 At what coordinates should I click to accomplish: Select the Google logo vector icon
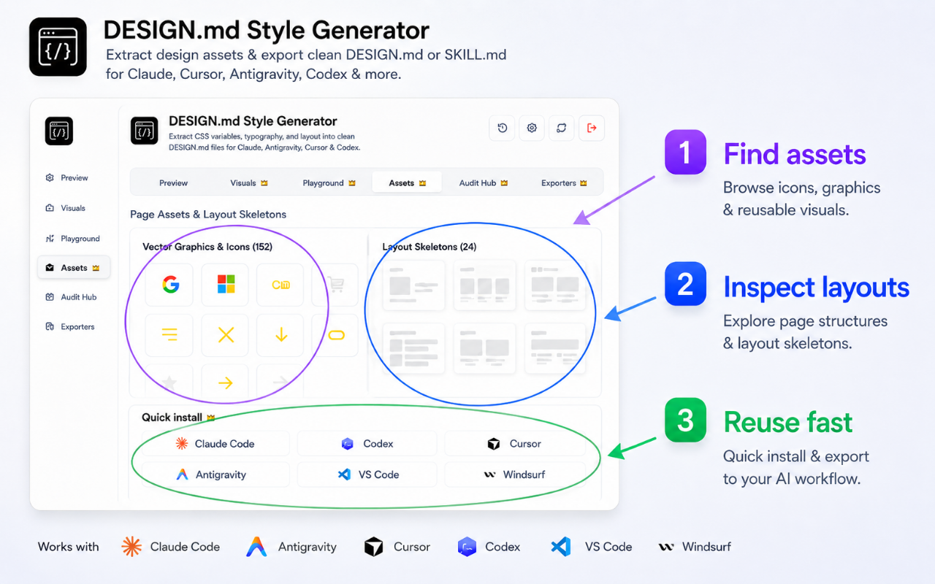170,285
